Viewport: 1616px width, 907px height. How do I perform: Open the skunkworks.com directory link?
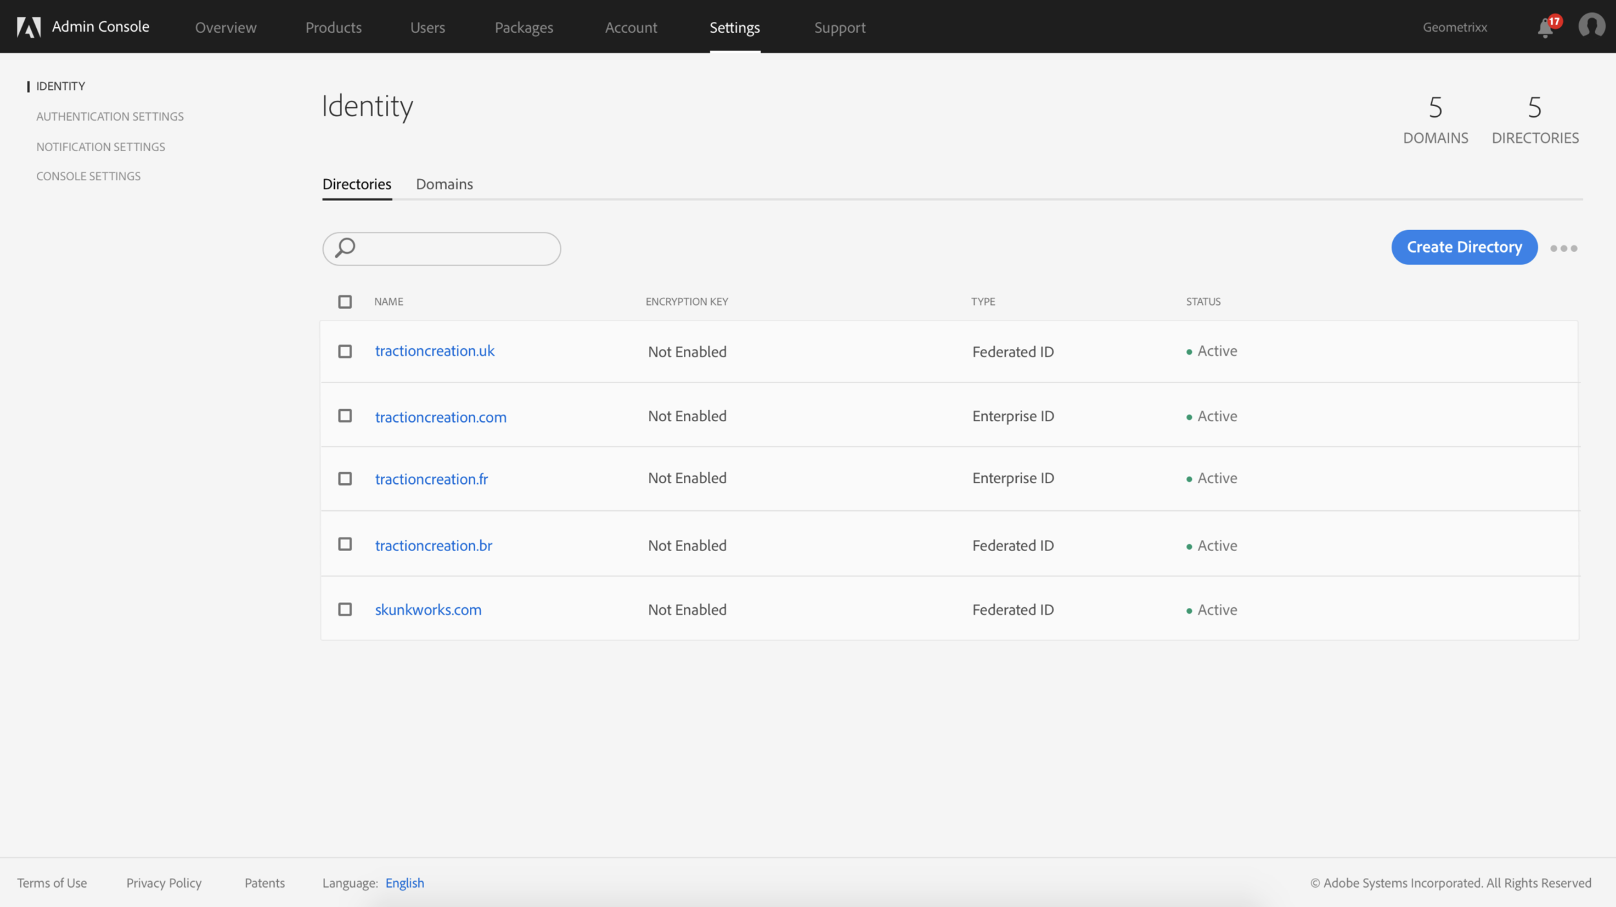coord(428,609)
